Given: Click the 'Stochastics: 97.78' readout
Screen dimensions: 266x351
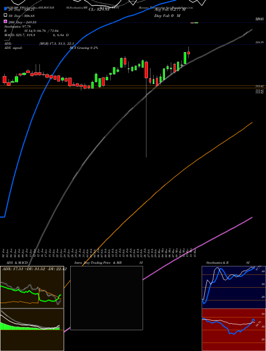Looking at the screenshot, I should pos(18,27).
